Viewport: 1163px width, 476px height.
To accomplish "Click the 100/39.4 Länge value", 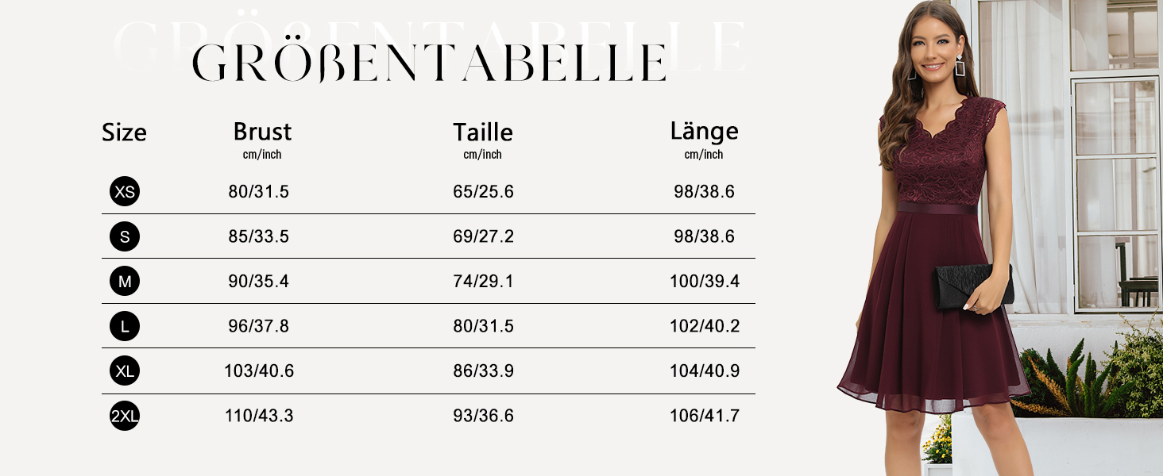I will tap(705, 281).
